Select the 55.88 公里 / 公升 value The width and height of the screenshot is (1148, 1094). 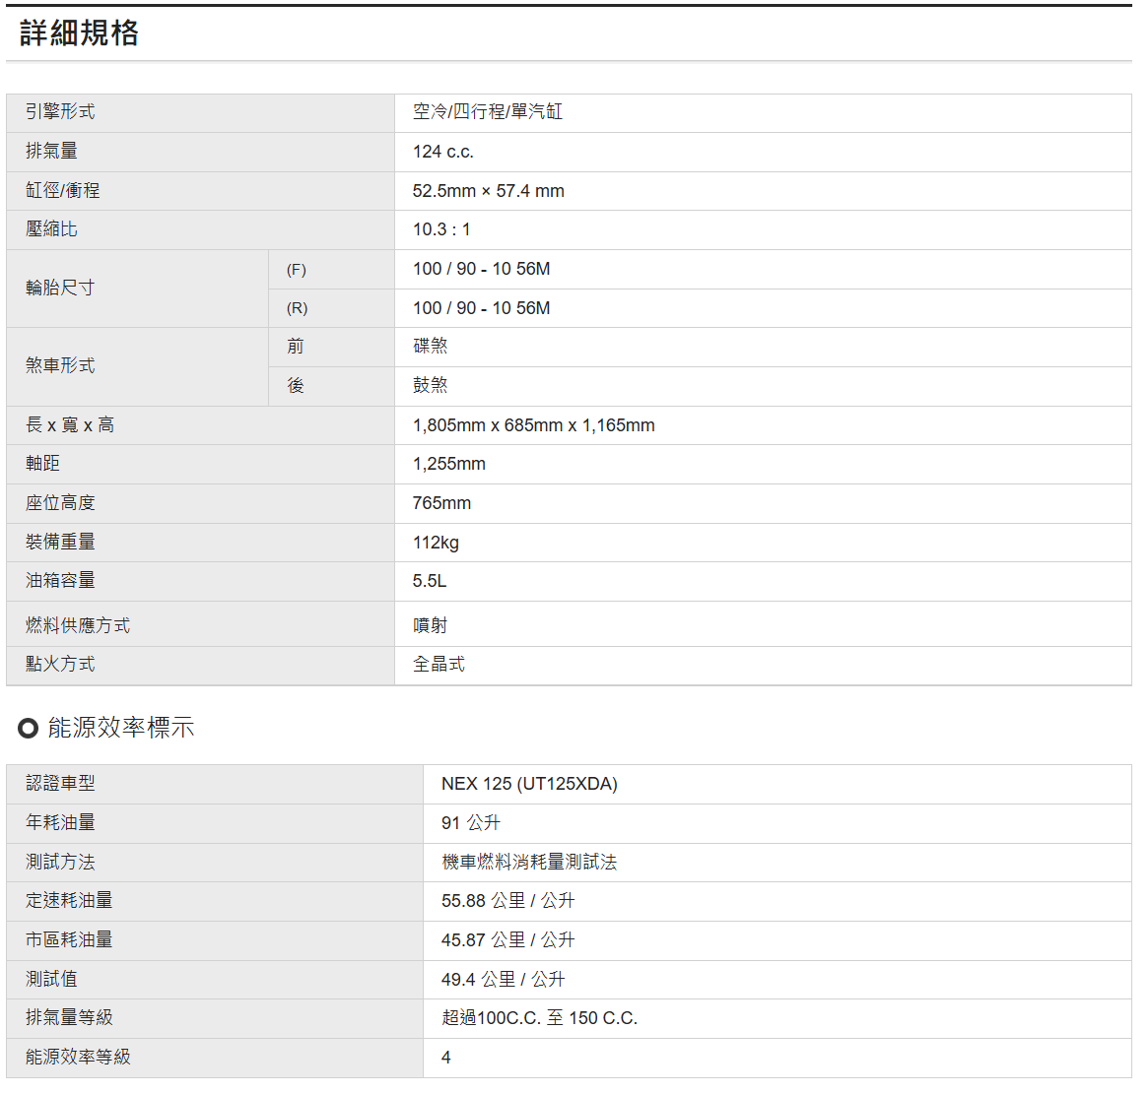[507, 901]
